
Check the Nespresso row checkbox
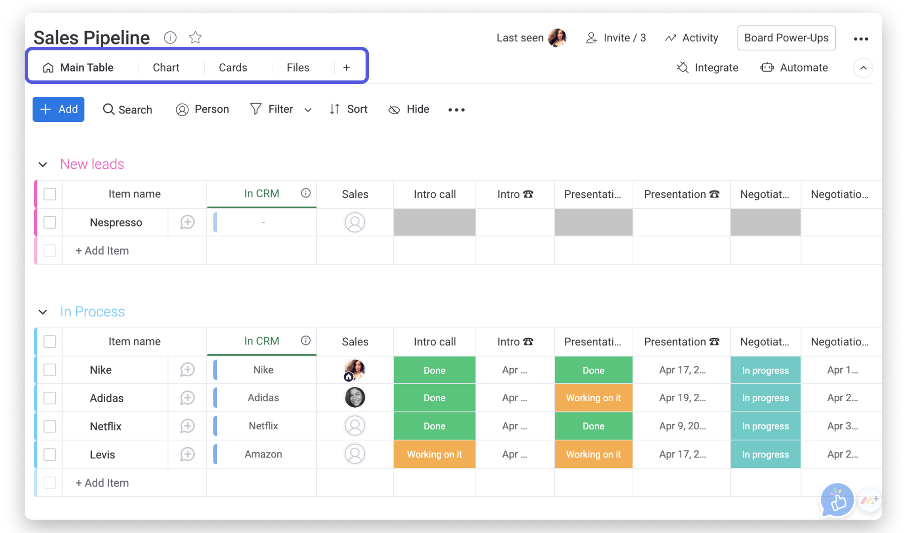[50, 222]
